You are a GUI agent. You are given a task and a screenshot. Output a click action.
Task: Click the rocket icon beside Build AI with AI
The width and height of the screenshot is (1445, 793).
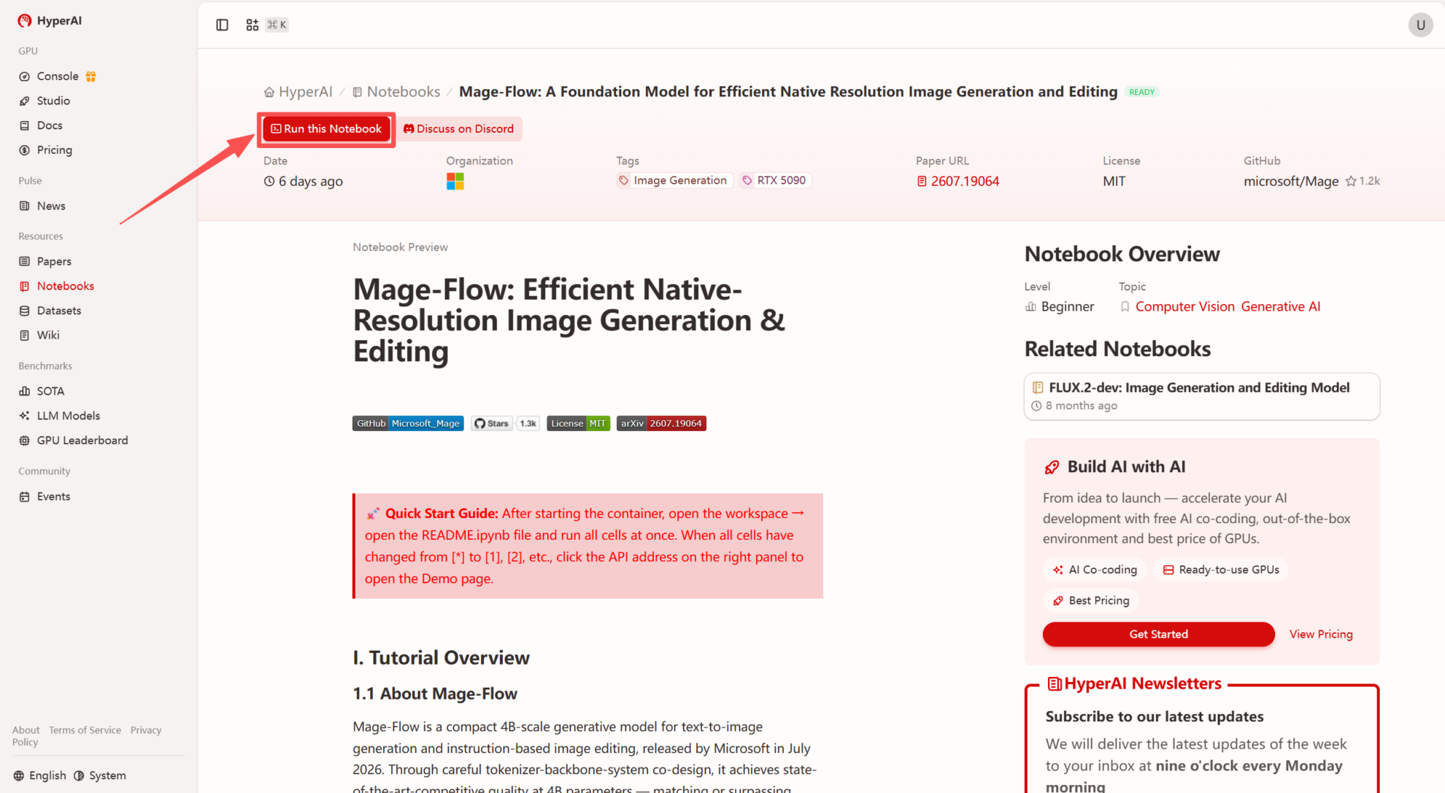coord(1052,467)
